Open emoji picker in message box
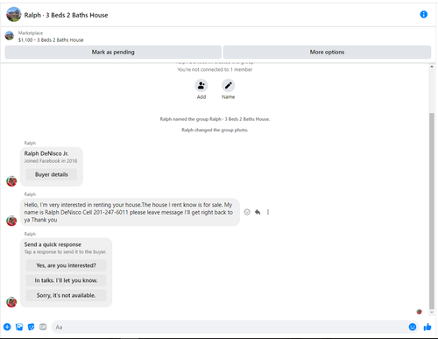Image resolution: width=438 pixels, height=339 pixels. [x=413, y=327]
